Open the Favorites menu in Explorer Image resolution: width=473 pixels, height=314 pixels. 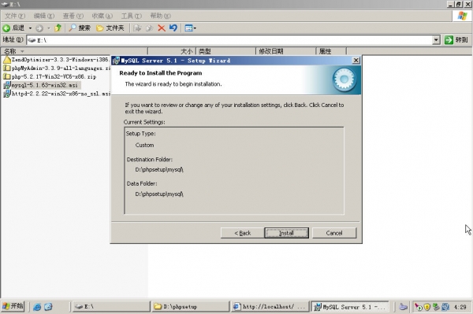point(102,16)
